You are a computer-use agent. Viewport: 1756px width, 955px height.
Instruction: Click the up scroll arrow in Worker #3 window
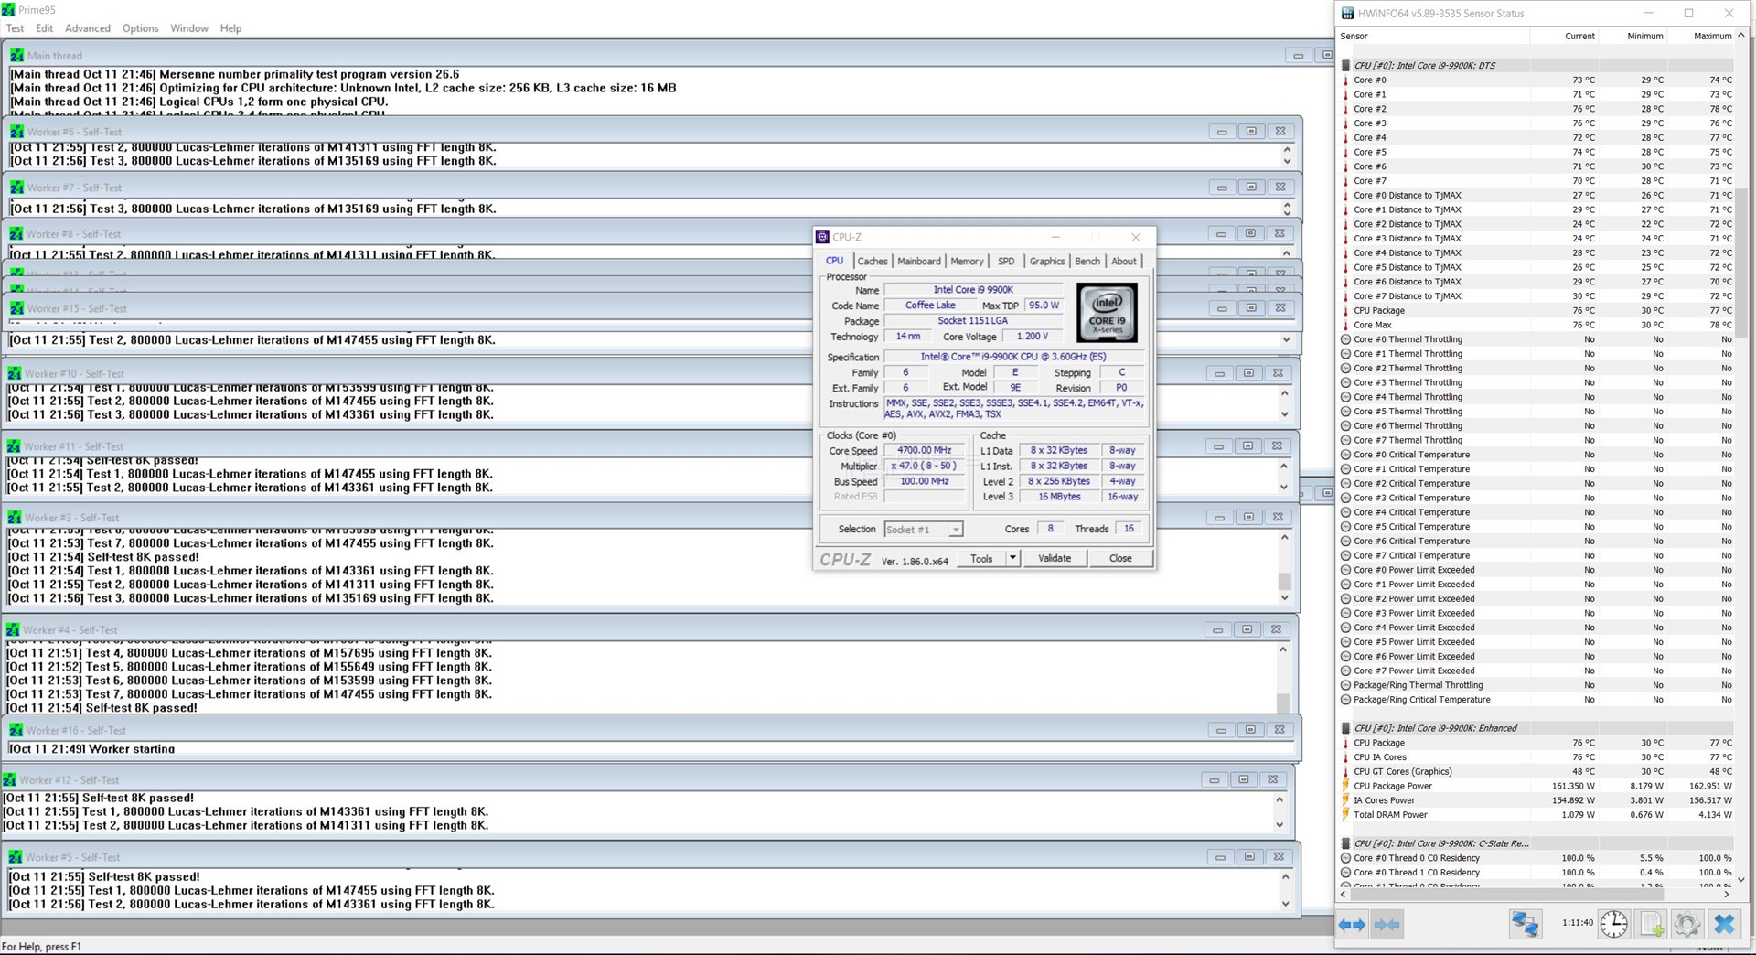coord(1284,537)
